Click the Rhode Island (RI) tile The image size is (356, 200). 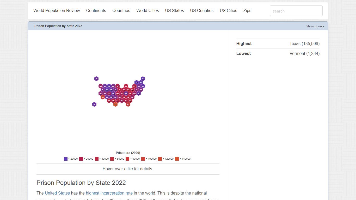point(143,86)
